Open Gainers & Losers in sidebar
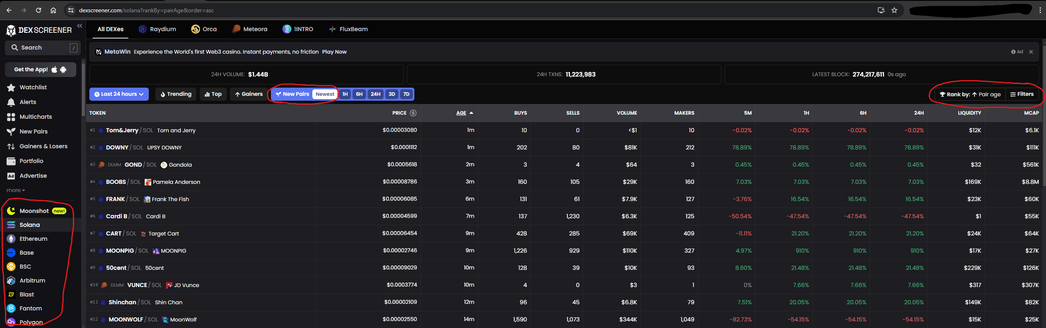 37,146
